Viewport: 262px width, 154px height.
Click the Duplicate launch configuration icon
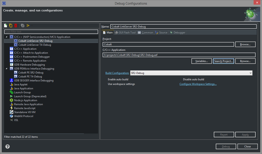coord(10,25)
